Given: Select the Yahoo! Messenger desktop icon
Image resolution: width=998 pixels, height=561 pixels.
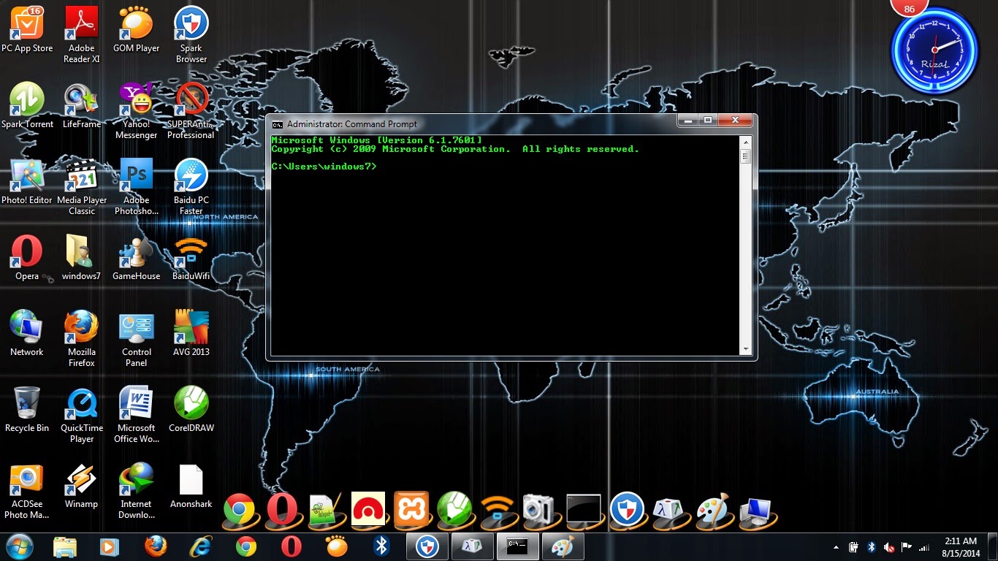Looking at the screenshot, I should 137,111.
